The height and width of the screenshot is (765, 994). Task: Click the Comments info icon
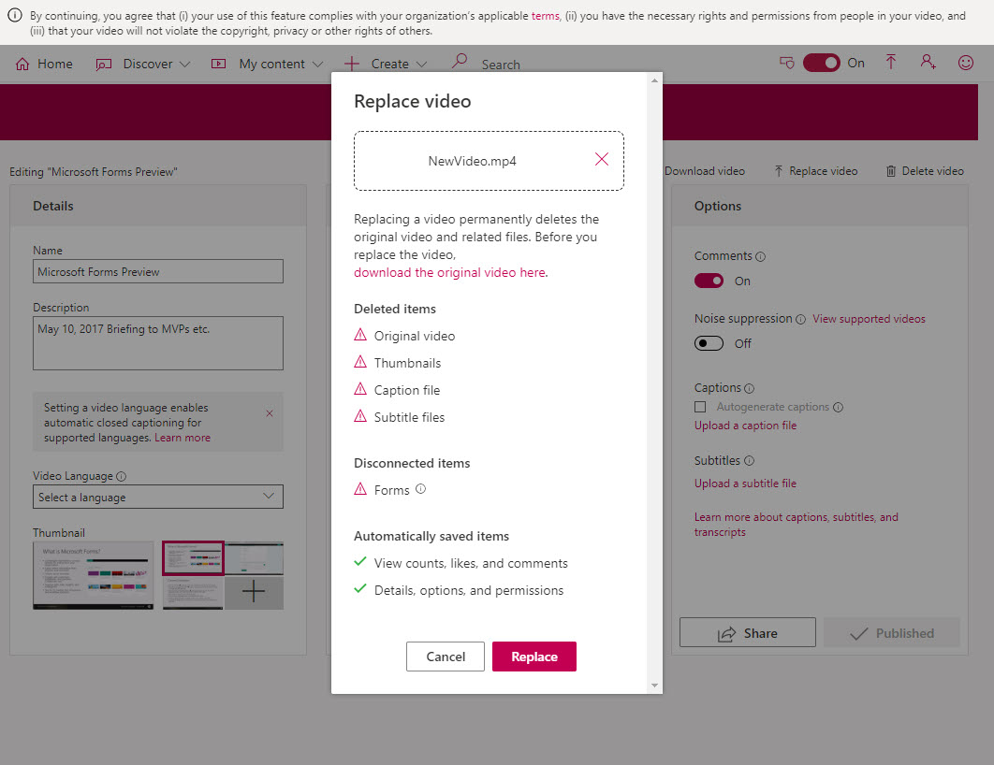[761, 256]
